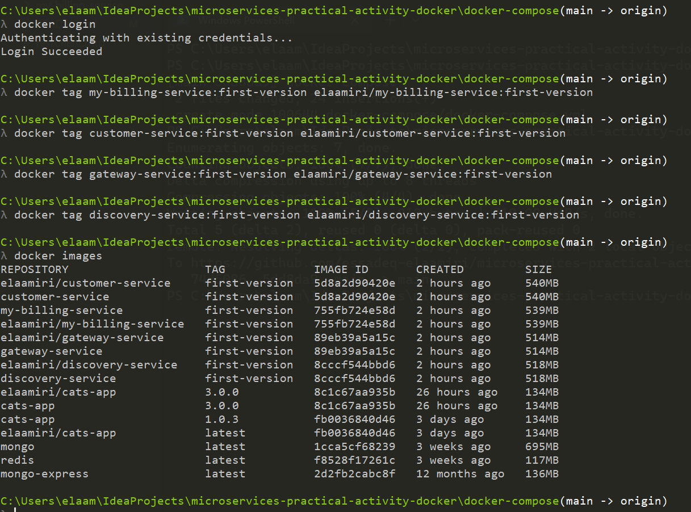Select repository name 'elaamiri/cats-app' tagged latest
This screenshot has height=512, width=691.
58,433
